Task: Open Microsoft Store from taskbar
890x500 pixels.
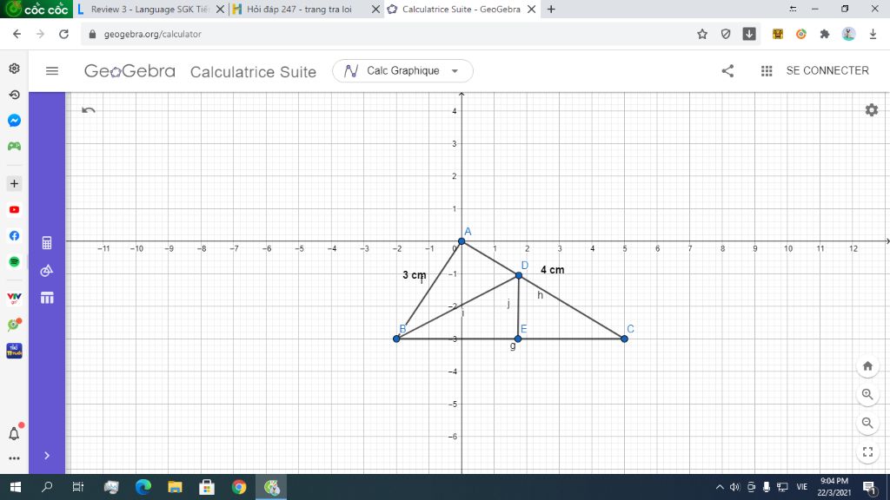Action: click(207, 487)
